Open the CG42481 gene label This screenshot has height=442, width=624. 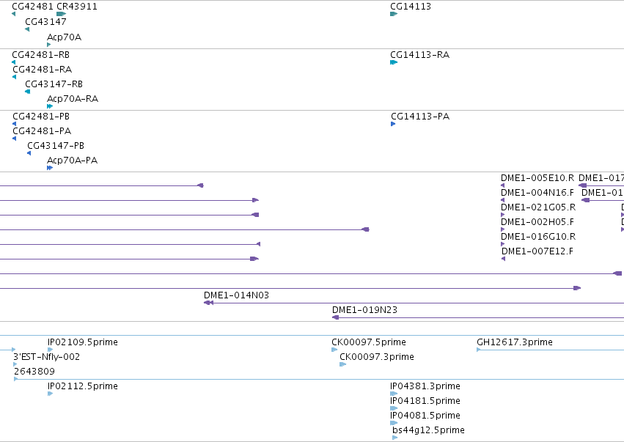pos(33,7)
